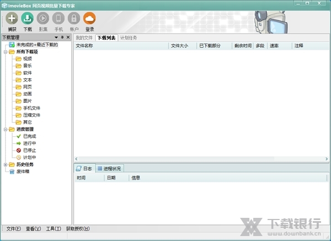This screenshot has height=241, width=331.
Task: Switch to the 下载列表 tab
Action: [x=106, y=38]
